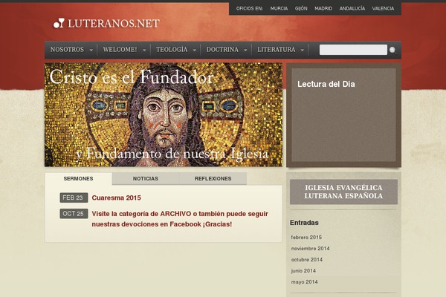Open the TEOLOGÍA menu item

tap(172, 50)
